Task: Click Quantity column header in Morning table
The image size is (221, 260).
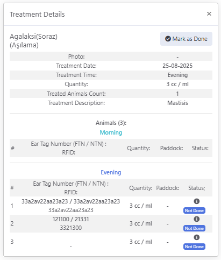Action: coord(139,148)
